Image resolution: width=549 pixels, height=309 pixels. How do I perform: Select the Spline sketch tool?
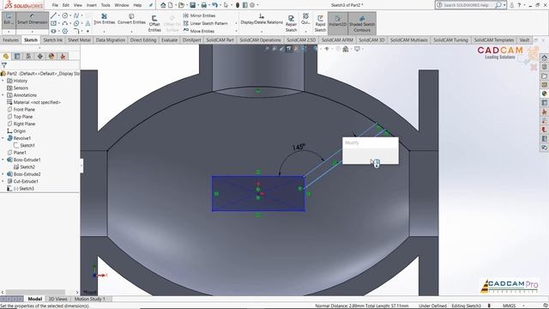point(76,15)
